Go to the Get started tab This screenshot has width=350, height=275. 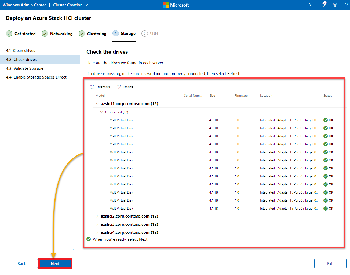point(21,34)
